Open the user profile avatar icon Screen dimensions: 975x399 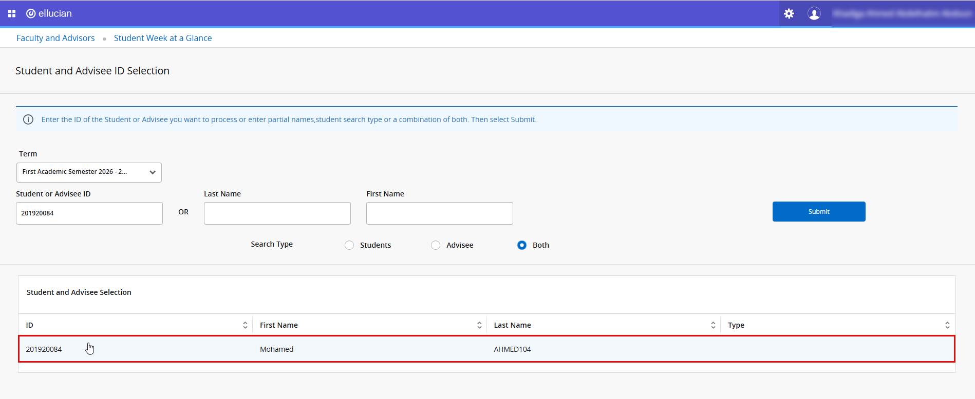814,14
